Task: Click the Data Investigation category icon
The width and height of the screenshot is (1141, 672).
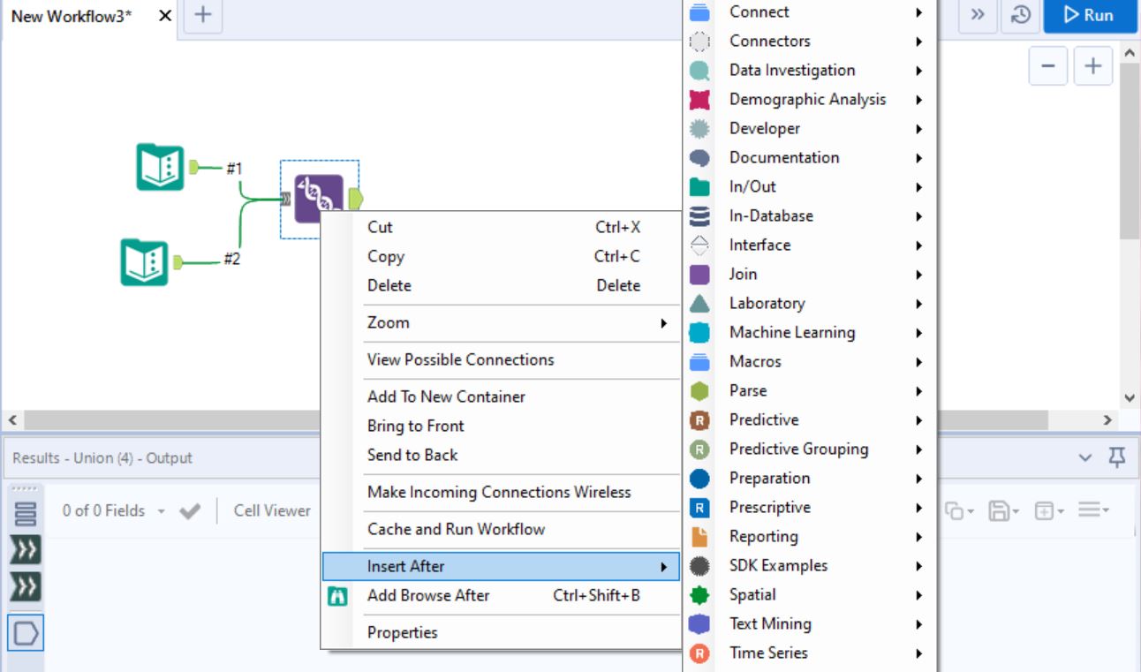Action: (701, 70)
